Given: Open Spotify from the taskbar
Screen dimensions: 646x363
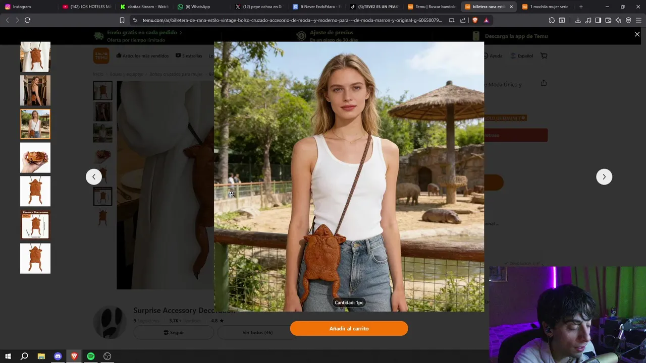Looking at the screenshot, I should (x=91, y=356).
